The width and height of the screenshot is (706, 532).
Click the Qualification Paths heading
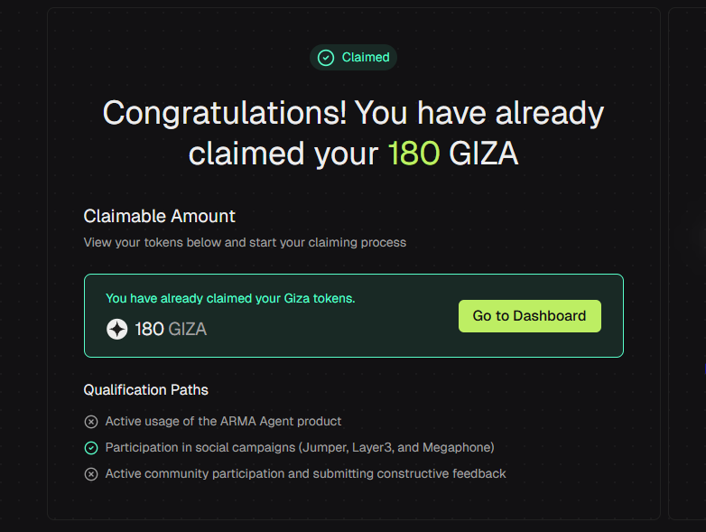coord(146,390)
